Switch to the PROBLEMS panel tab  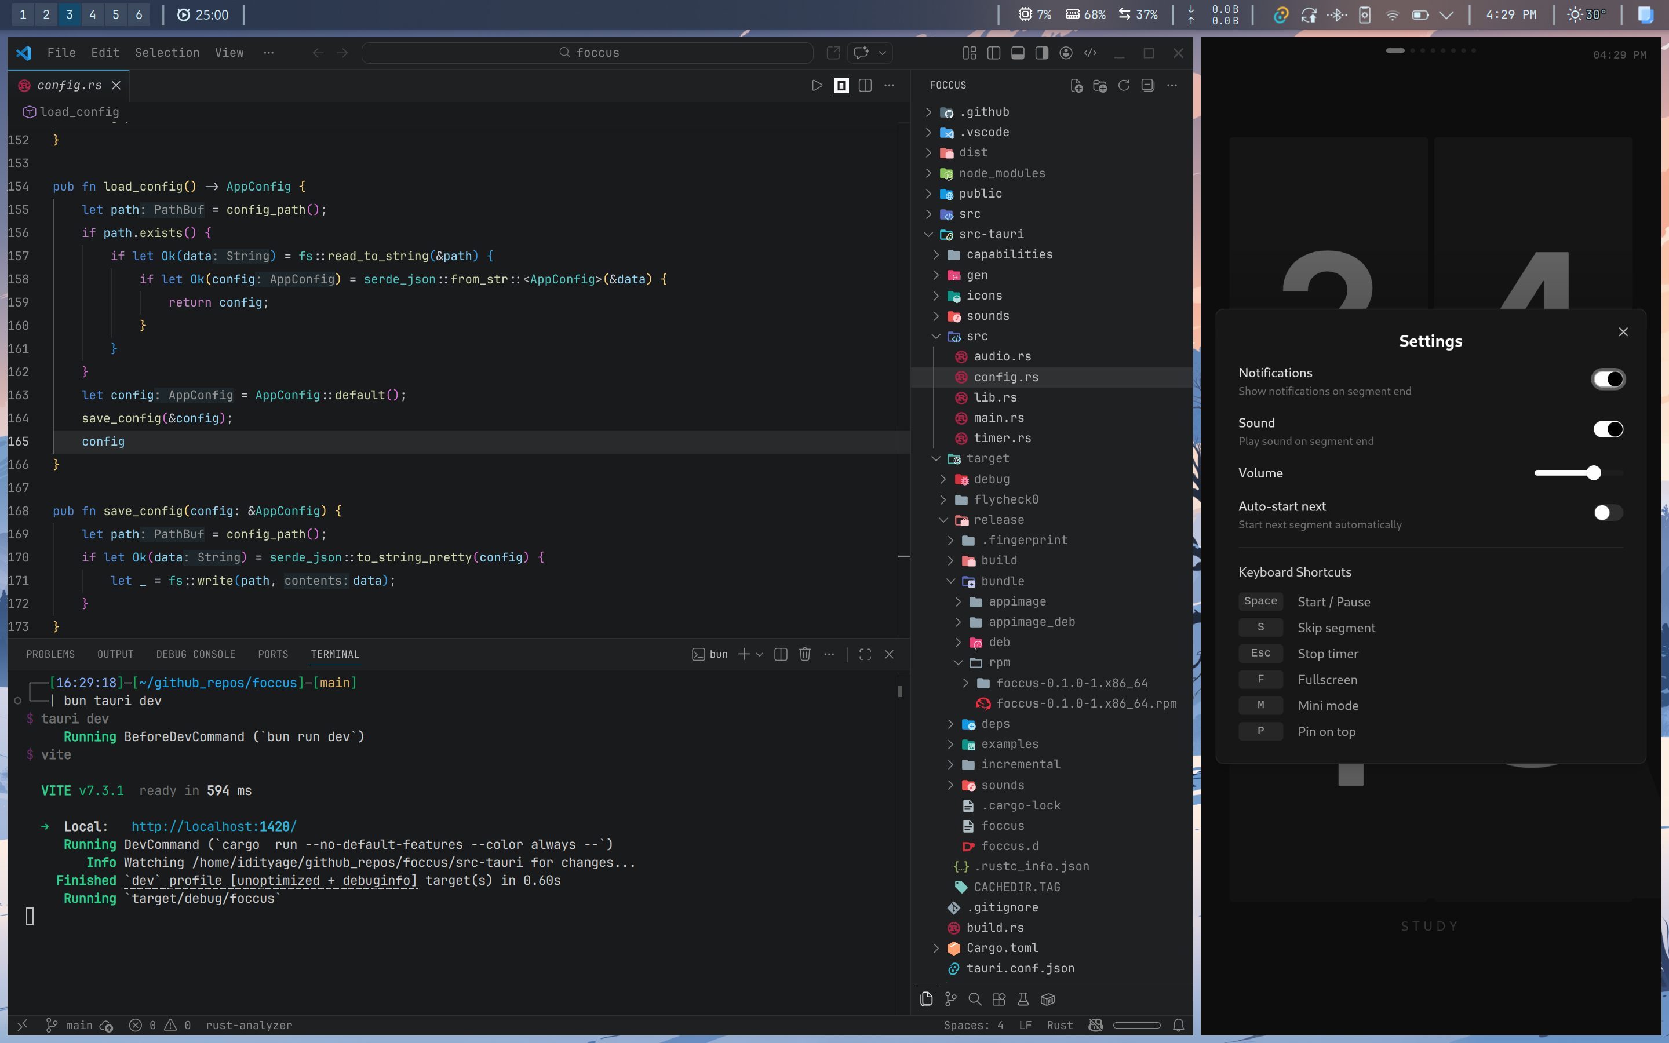click(x=50, y=654)
